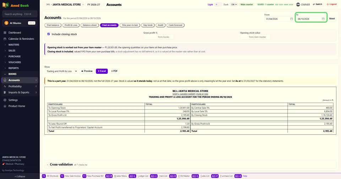Screen dimensions: 341x179
Task: Switch to the Profit & Loss tab
Action: click(x=71, y=25)
